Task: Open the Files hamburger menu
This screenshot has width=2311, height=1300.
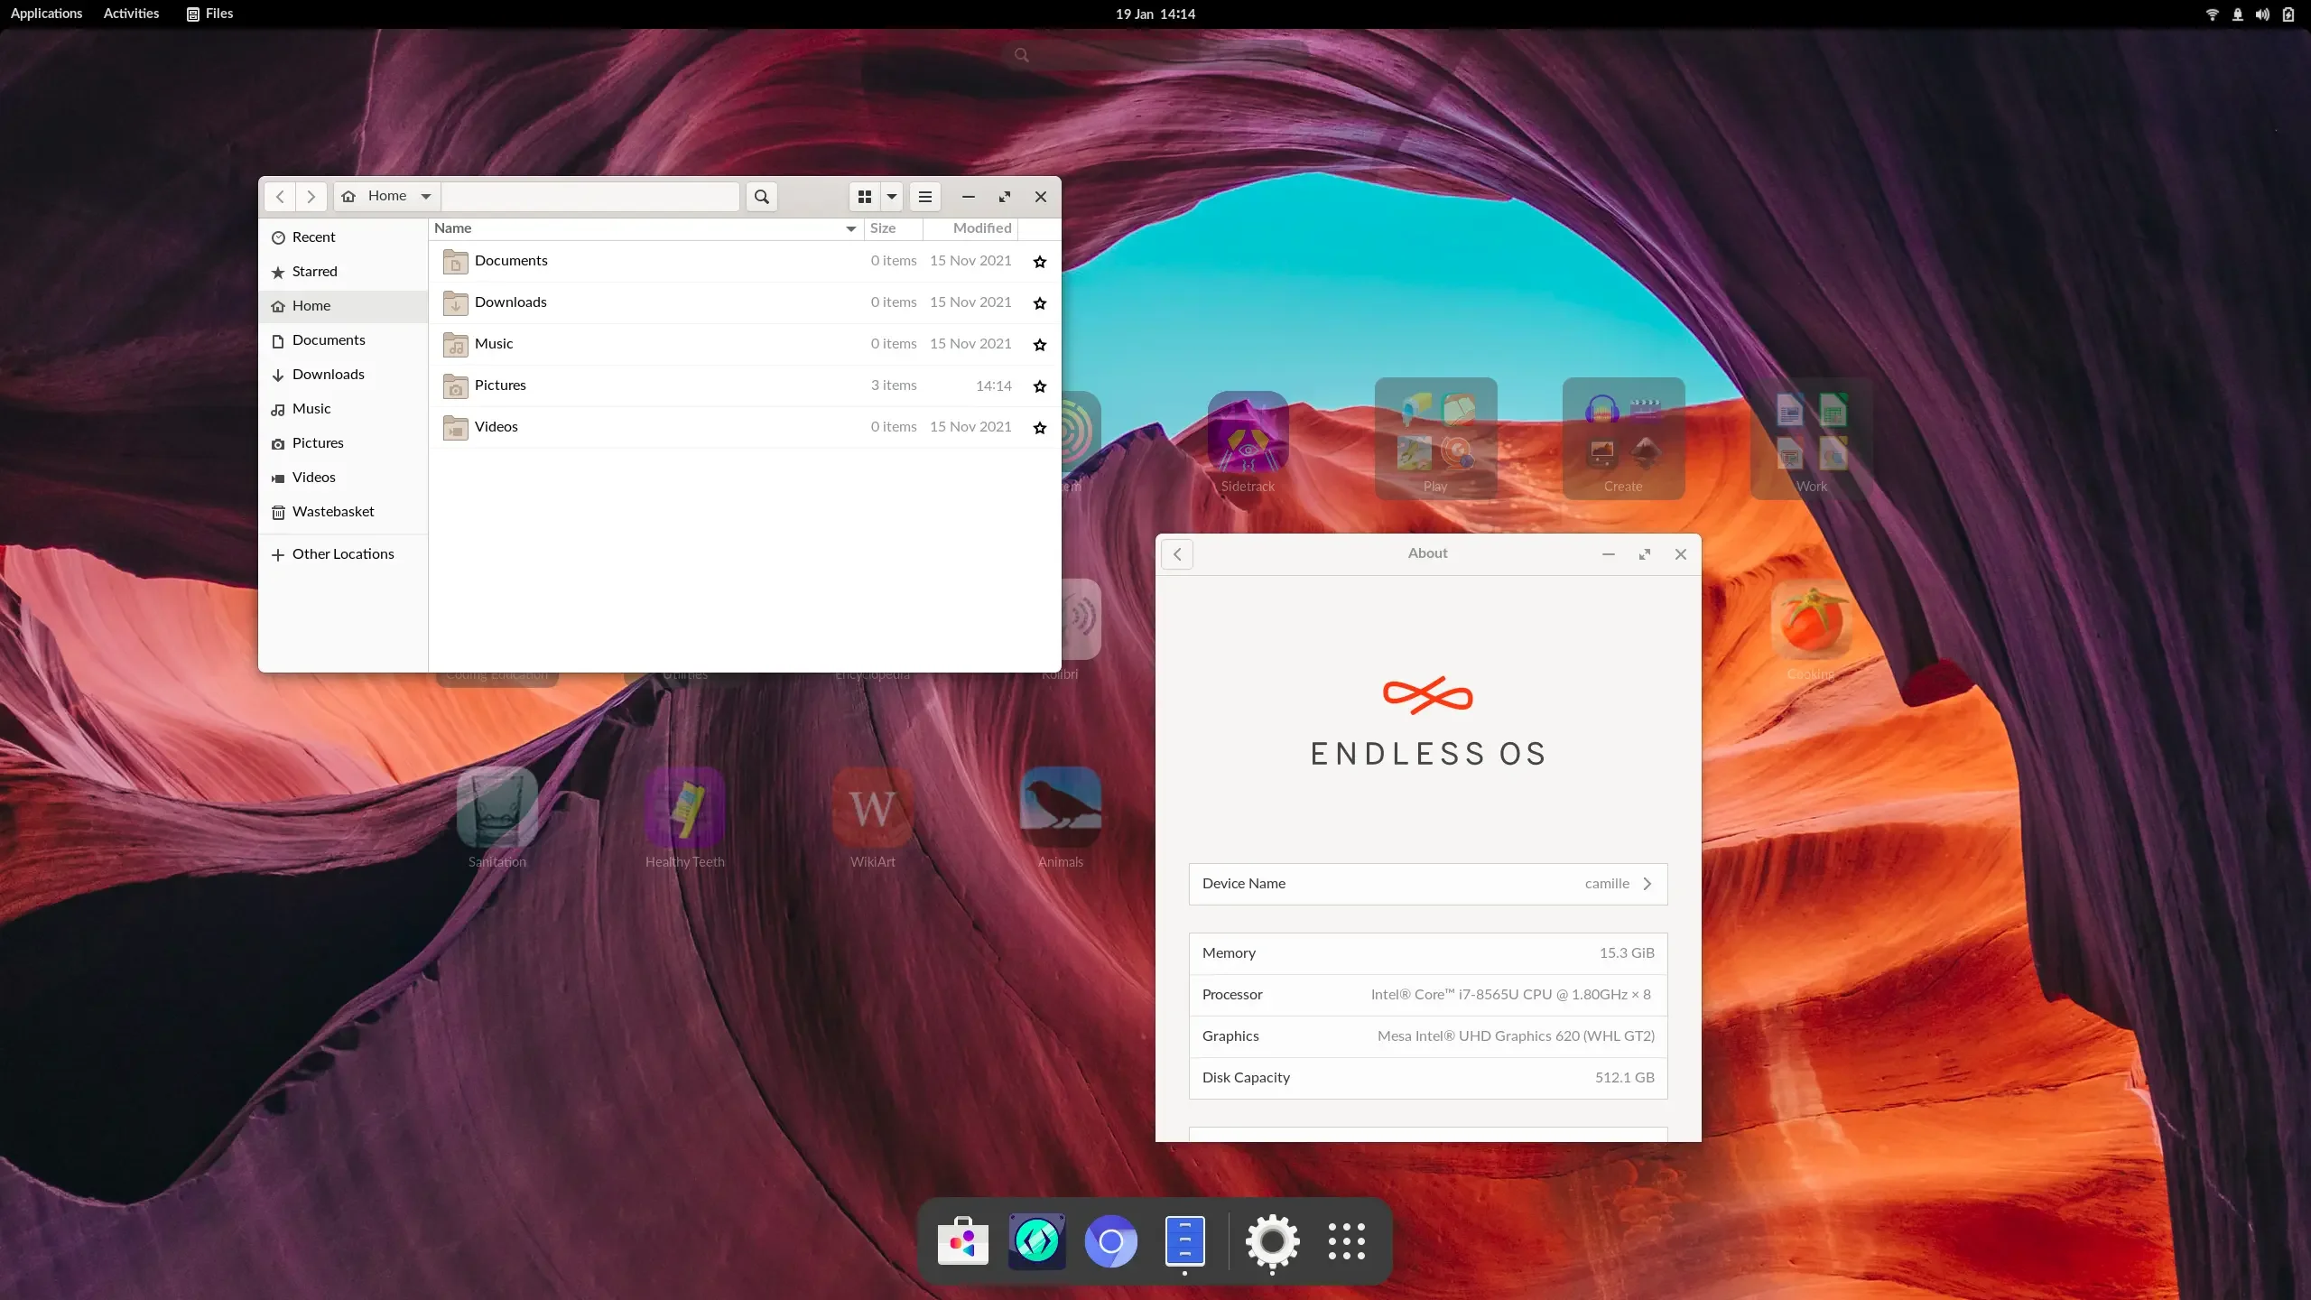Action: 925,196
